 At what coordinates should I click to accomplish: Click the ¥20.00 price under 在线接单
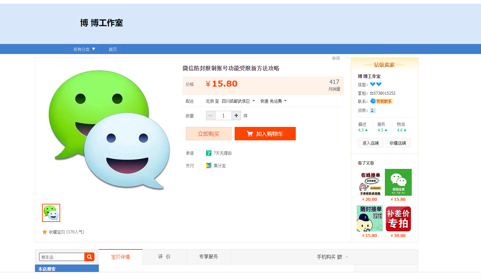(x=369, y=199)
